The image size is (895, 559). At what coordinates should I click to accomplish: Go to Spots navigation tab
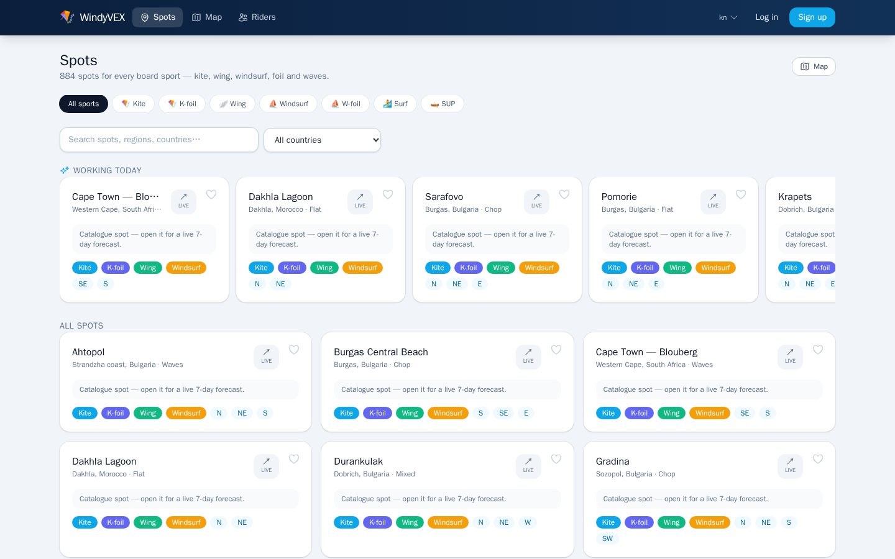(157, 17)
